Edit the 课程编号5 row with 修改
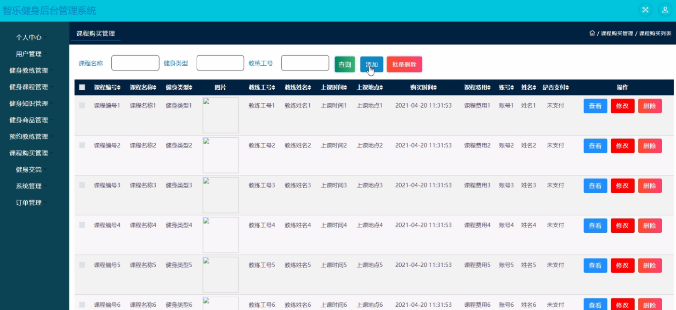The width and height of the screenshot is (676, 310). (x=622, y=265)
